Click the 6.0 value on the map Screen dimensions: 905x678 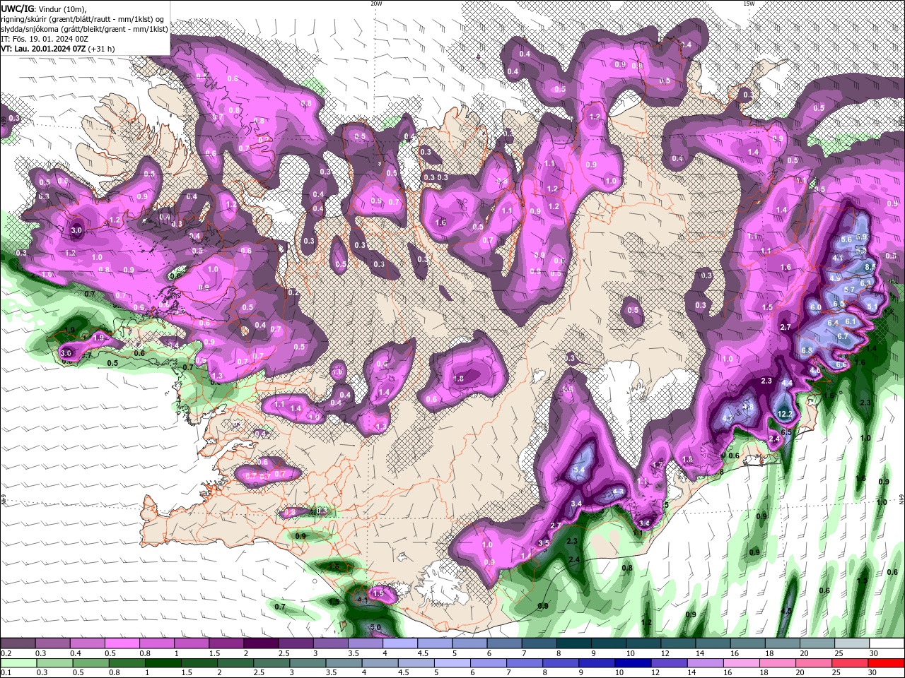click(816, 307)
